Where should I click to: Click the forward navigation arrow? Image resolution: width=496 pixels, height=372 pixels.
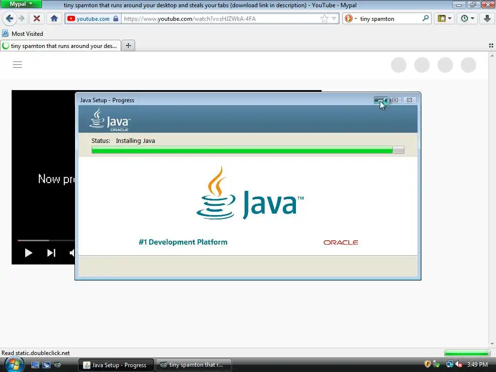(x=21, y=19)
